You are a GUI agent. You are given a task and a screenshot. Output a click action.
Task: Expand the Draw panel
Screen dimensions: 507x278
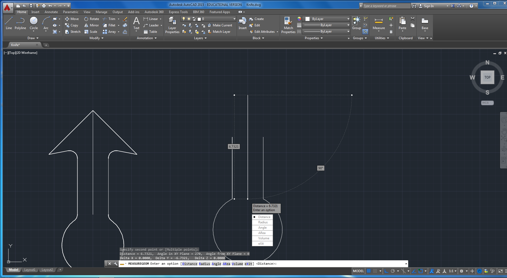tap(33, 38)
